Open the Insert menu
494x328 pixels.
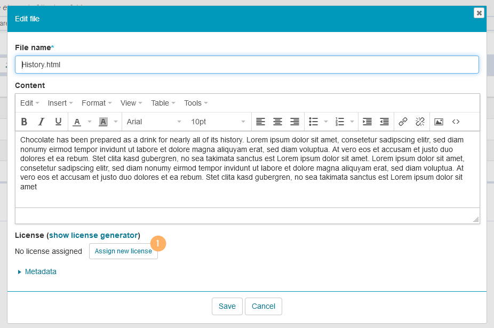pos(60,103)
